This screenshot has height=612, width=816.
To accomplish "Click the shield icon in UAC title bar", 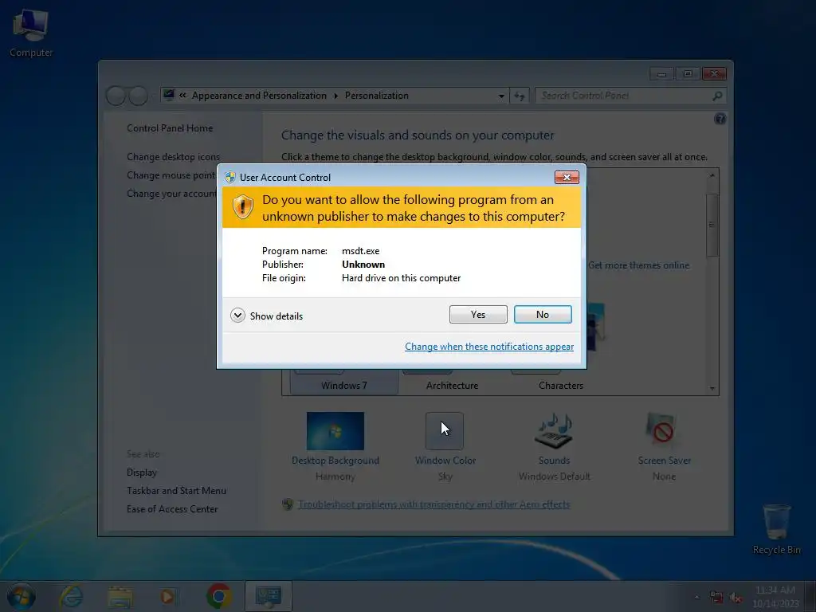I will pos(230,177).
